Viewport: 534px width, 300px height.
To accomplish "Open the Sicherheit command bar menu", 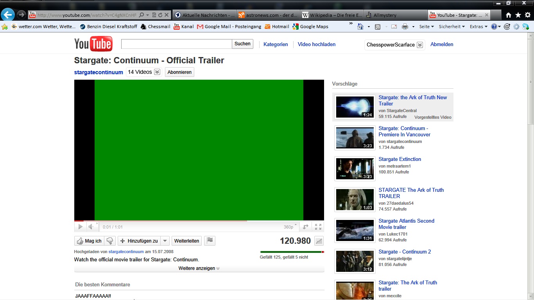I will point(452,27).
